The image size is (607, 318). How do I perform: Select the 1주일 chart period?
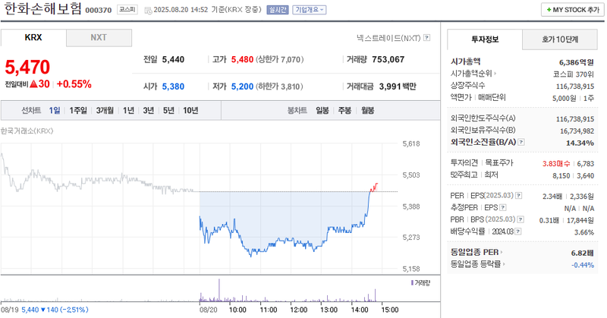pos(78,111)
